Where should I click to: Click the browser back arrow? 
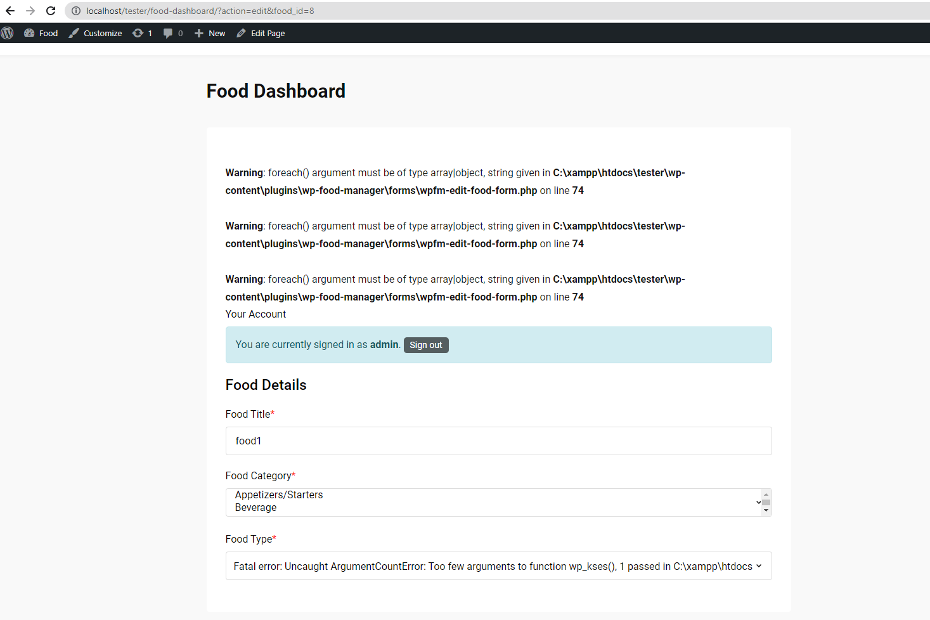point(10,11)
